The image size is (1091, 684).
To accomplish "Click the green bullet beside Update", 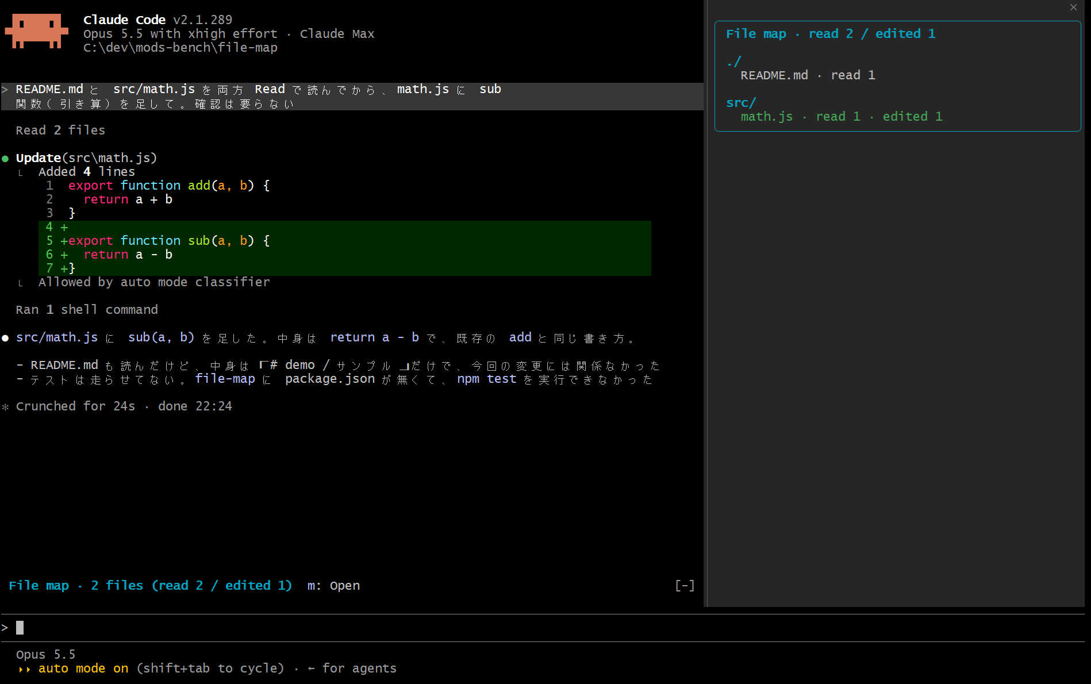I will coord(5,158).
